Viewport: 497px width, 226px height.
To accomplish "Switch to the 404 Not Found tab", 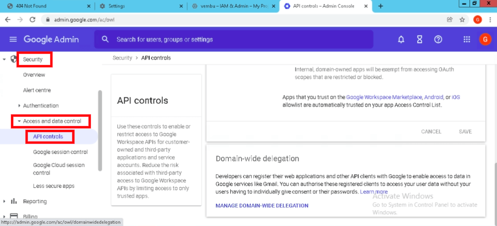I will point(48,7).
